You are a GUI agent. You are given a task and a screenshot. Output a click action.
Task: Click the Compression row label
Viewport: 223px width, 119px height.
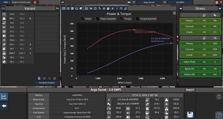point(39,108)
